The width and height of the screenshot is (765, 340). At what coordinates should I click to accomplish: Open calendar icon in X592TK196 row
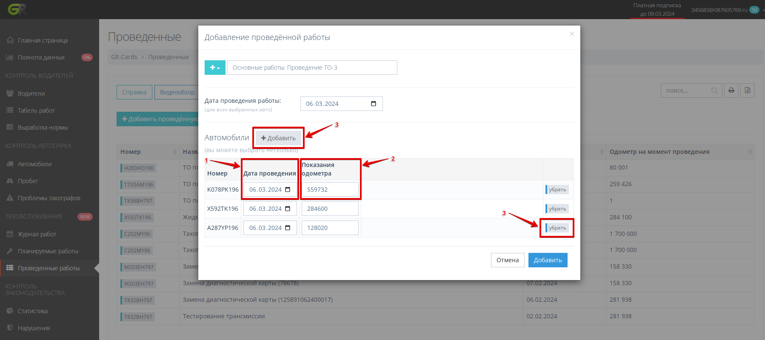(288, 209)
